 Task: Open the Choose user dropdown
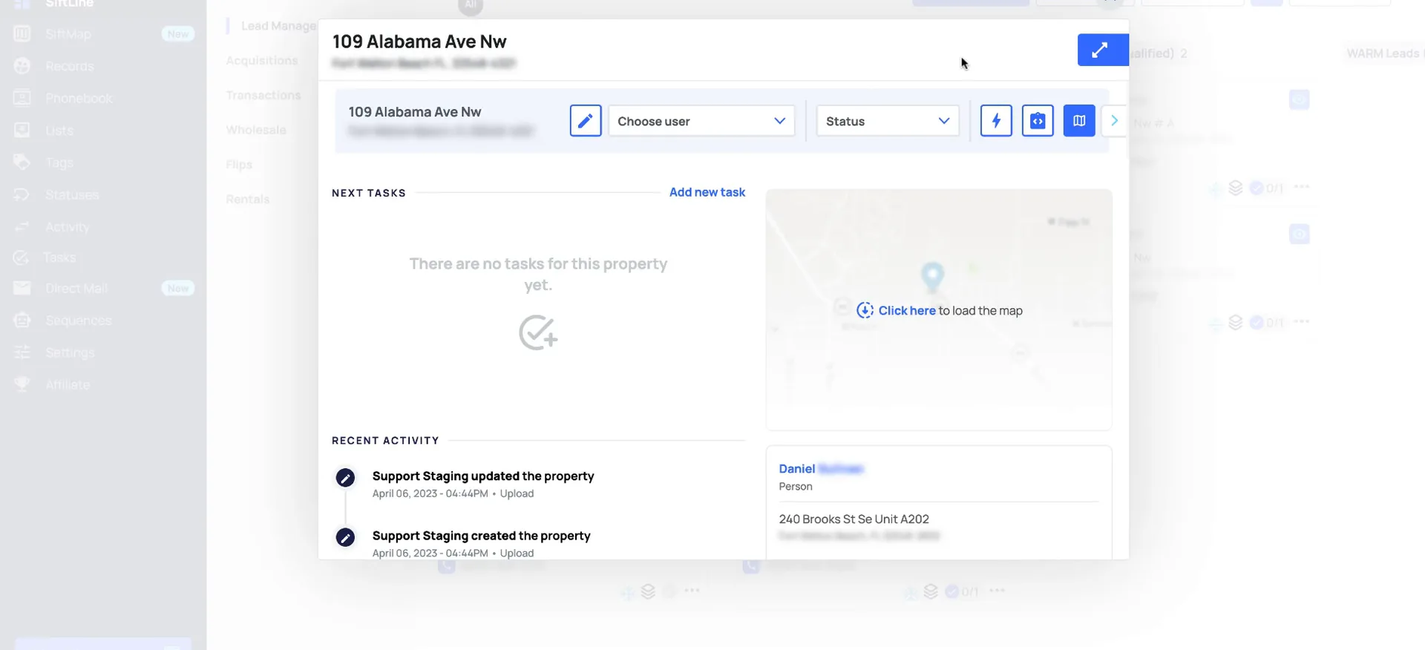point(701,121)
